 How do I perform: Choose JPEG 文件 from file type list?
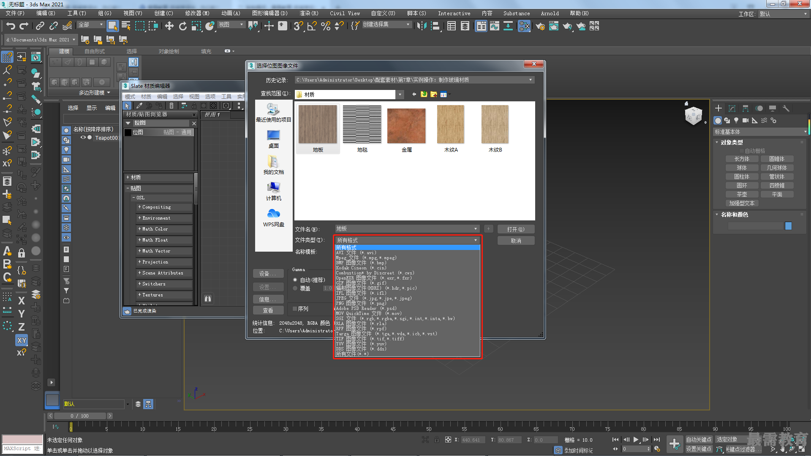point(373,298)
